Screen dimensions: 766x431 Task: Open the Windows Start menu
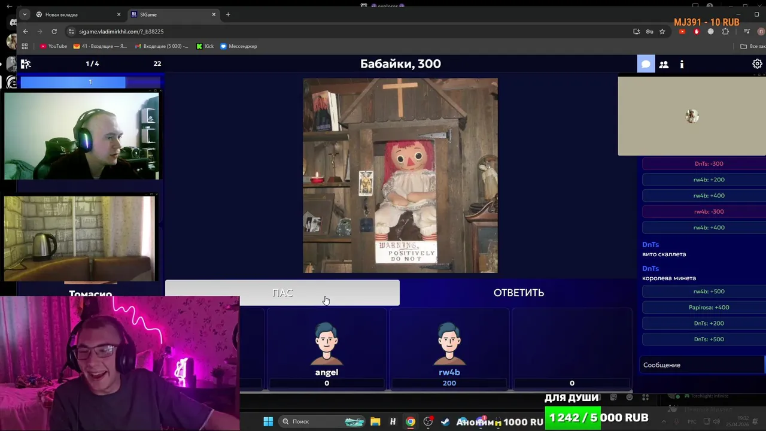click(268, 421)
